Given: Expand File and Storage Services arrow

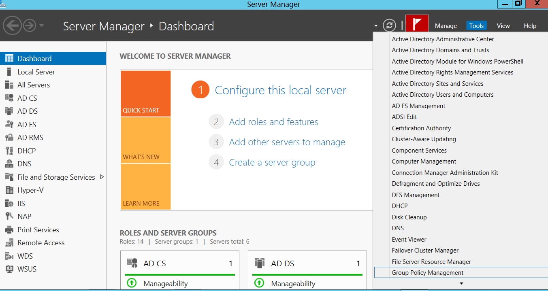Looking at the screenshot, I should click(x=102, y=177).
